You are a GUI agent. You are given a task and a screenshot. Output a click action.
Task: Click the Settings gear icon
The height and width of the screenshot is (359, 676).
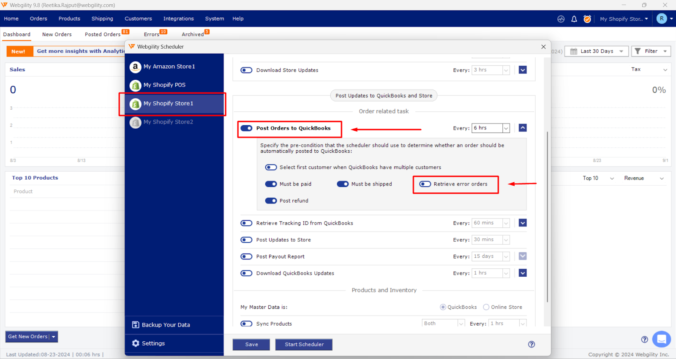(136, 343)
